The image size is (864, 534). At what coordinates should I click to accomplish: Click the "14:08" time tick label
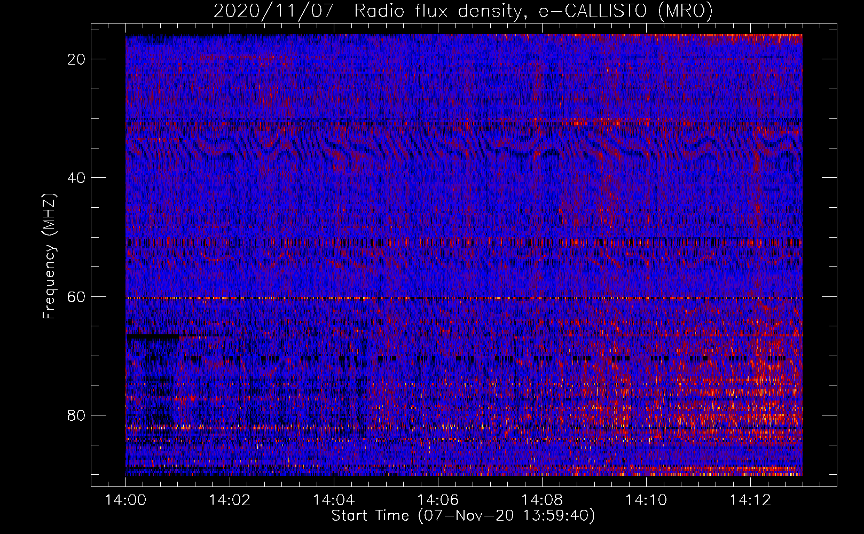coord(542,500)
